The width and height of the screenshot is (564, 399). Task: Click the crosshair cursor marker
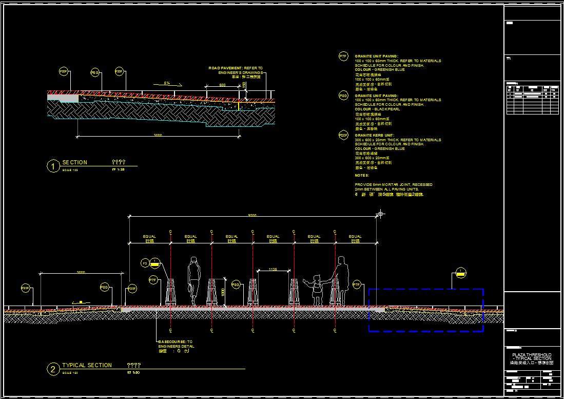pos(380,213)
